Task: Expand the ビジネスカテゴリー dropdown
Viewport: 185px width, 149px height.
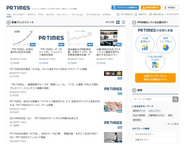Action: [x=155, y=134]
